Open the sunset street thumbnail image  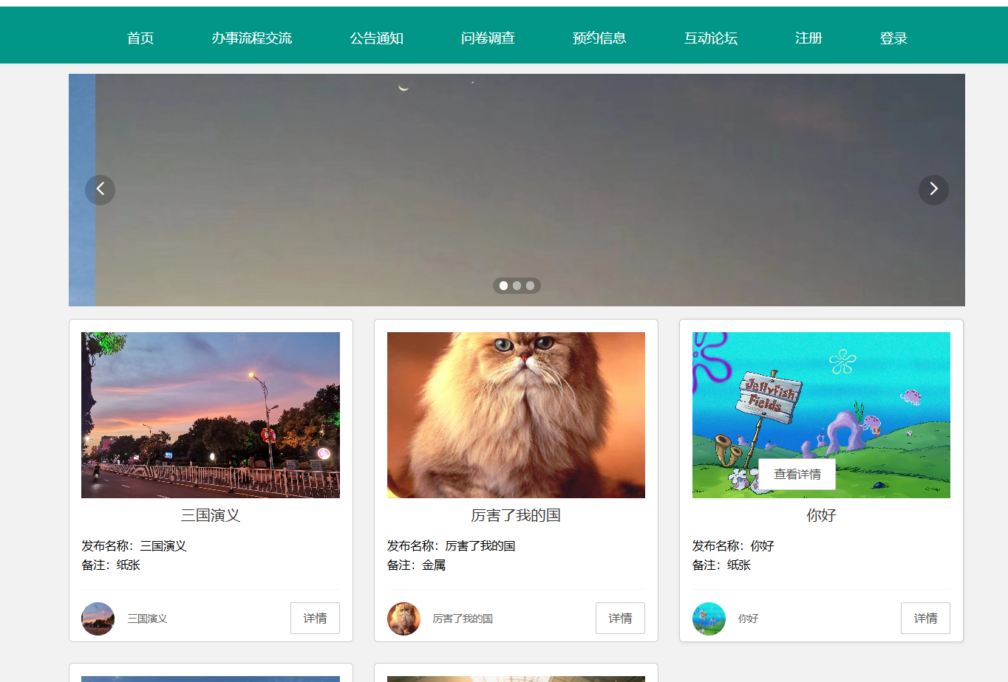[x=211, y=415]
